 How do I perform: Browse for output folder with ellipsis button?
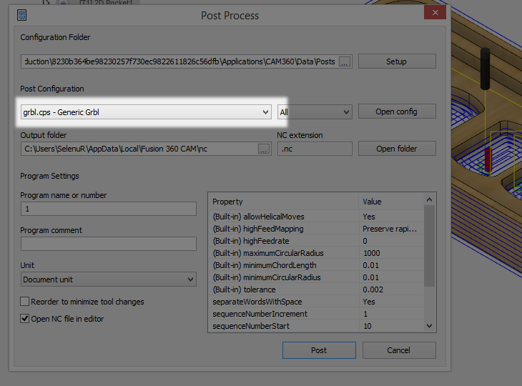click(x=264, y=149)
